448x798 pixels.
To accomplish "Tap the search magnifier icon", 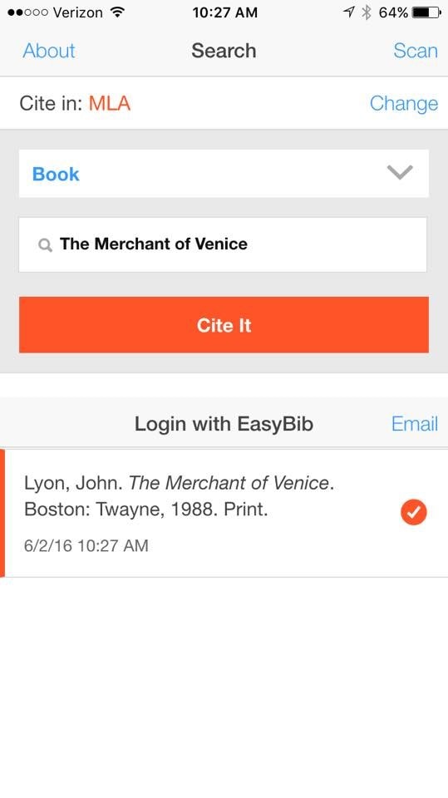I will click(46, 245).
